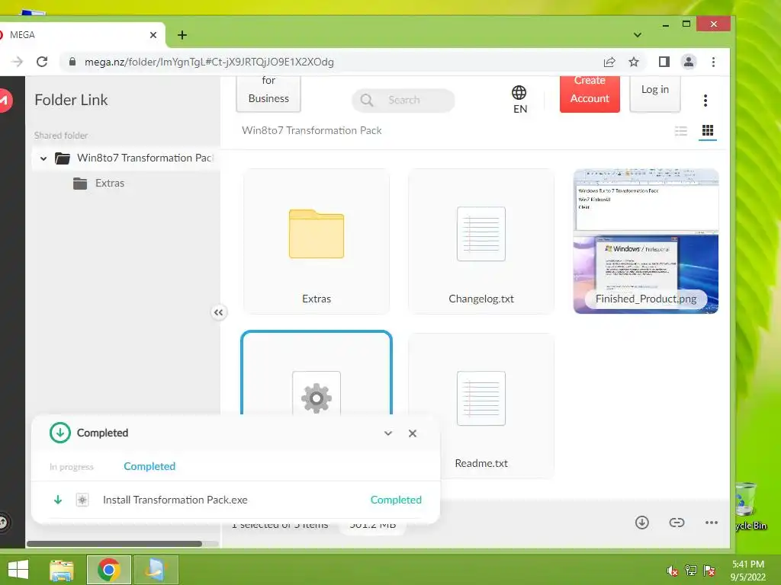Click the muted volume tray icon
The width and height of the screenshot is (781, 585).
pyautogui.click(x=673, y=571)
